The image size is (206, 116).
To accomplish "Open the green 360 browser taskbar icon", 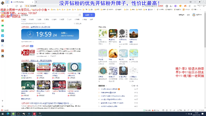I will click(x=13, y=114).
